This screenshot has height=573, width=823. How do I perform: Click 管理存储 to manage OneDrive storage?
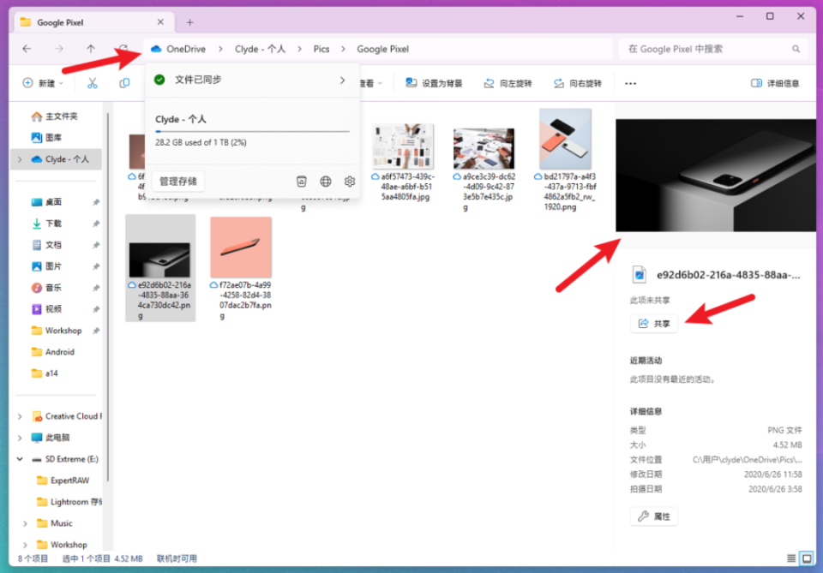click(x=178, y=181)
